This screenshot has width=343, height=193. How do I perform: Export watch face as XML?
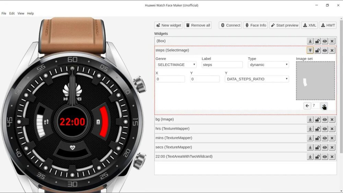[309, 25]
